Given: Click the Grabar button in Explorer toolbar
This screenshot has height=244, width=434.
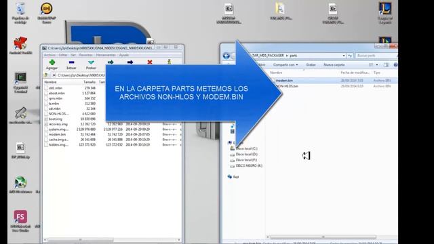Looking at the screenshot, I should [311, 65].
